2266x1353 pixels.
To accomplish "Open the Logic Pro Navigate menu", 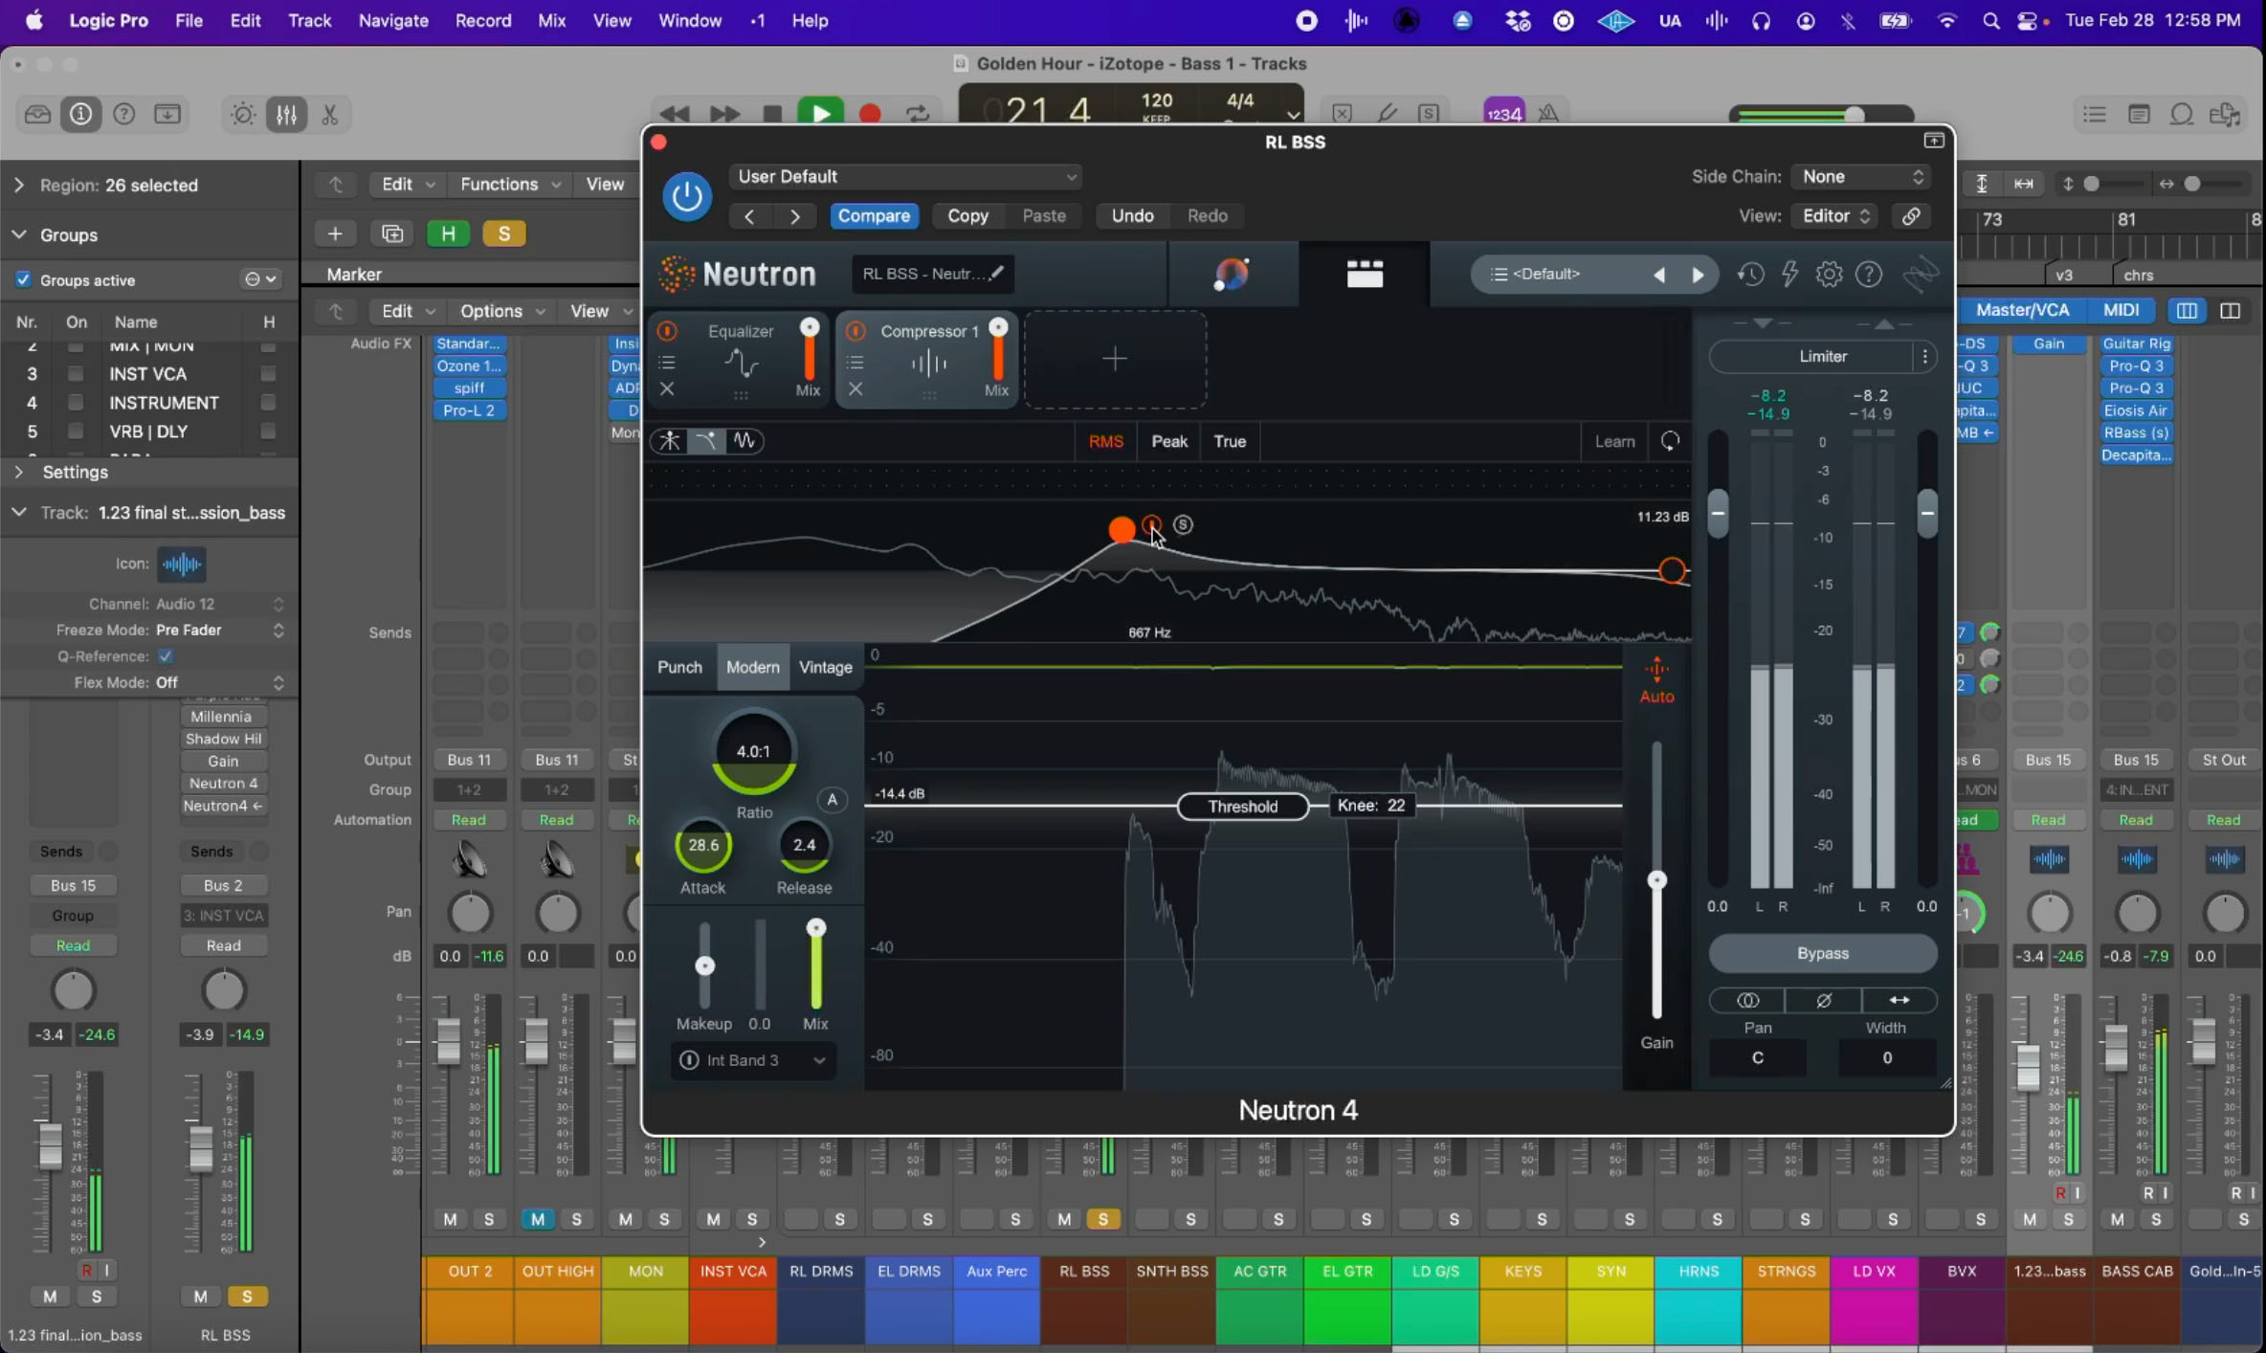I will point(393,20).
